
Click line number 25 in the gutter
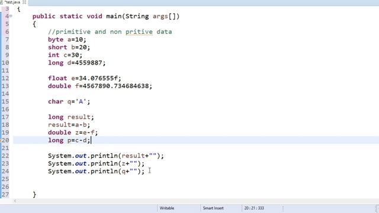[x=5, y=179]
